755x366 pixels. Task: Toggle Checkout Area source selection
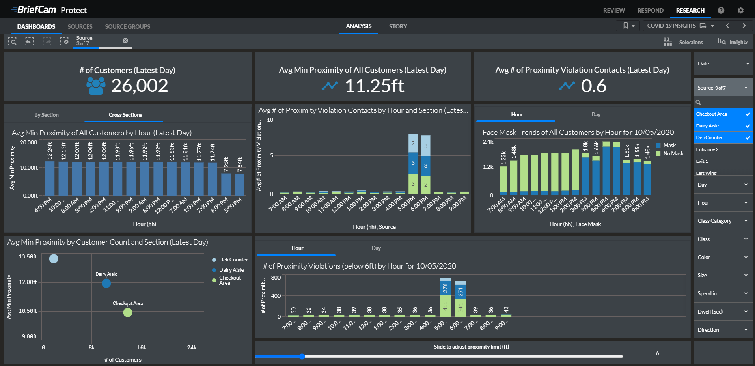click(723, 114)
